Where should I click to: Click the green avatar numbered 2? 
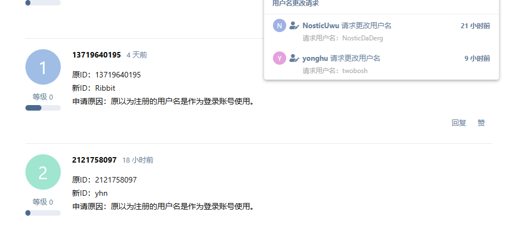pyautogui.click(x=43, y=172)
